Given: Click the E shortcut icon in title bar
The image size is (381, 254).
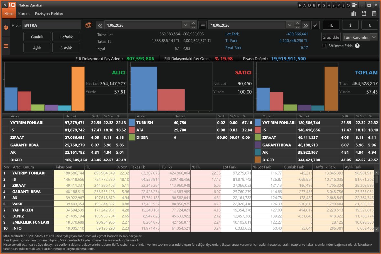Looking at the screenshot, I should (343, 5).
